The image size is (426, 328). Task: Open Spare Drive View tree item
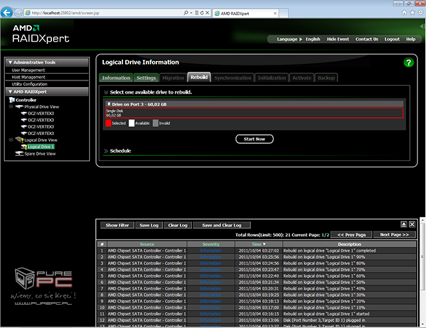coord(40,154)
